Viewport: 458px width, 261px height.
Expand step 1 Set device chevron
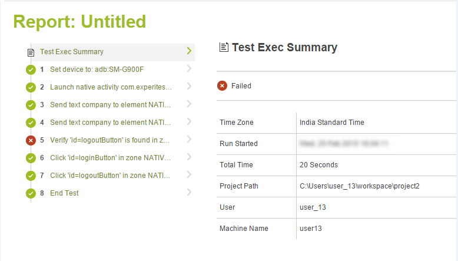[189, 69]
